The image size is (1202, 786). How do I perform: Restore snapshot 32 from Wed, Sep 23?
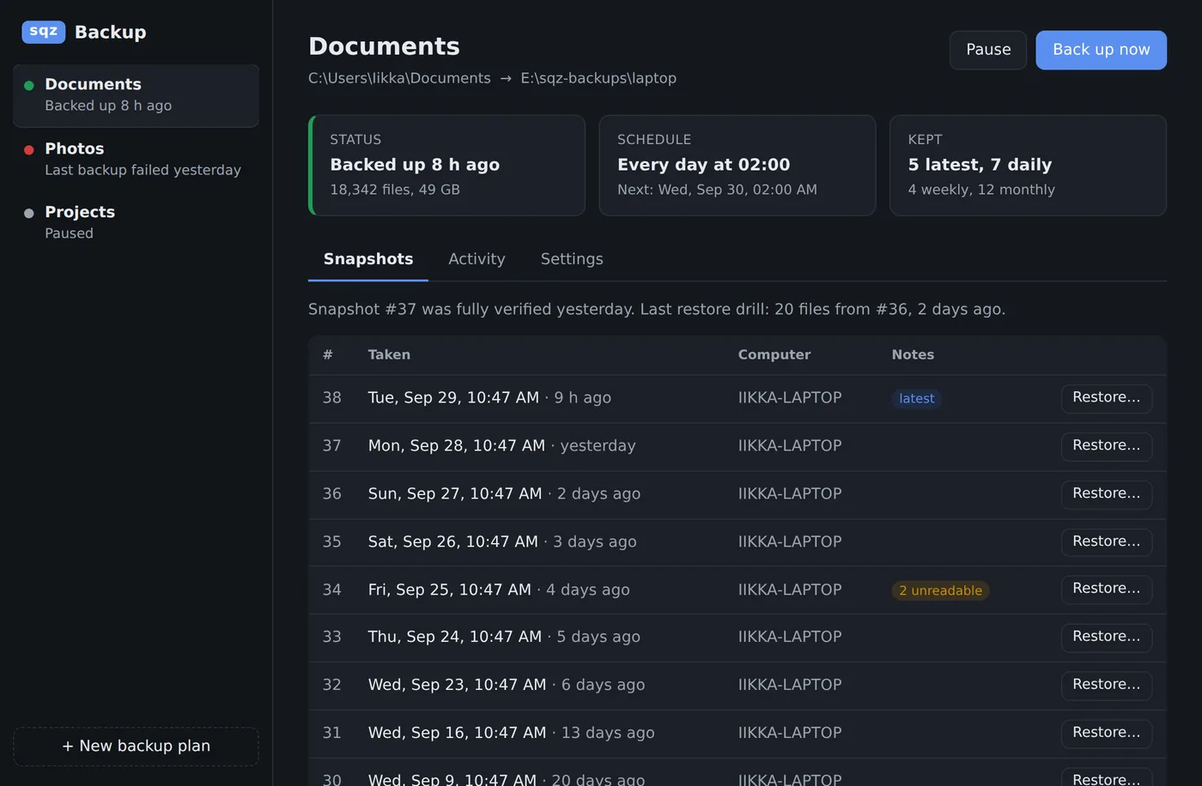[1107, 686]
